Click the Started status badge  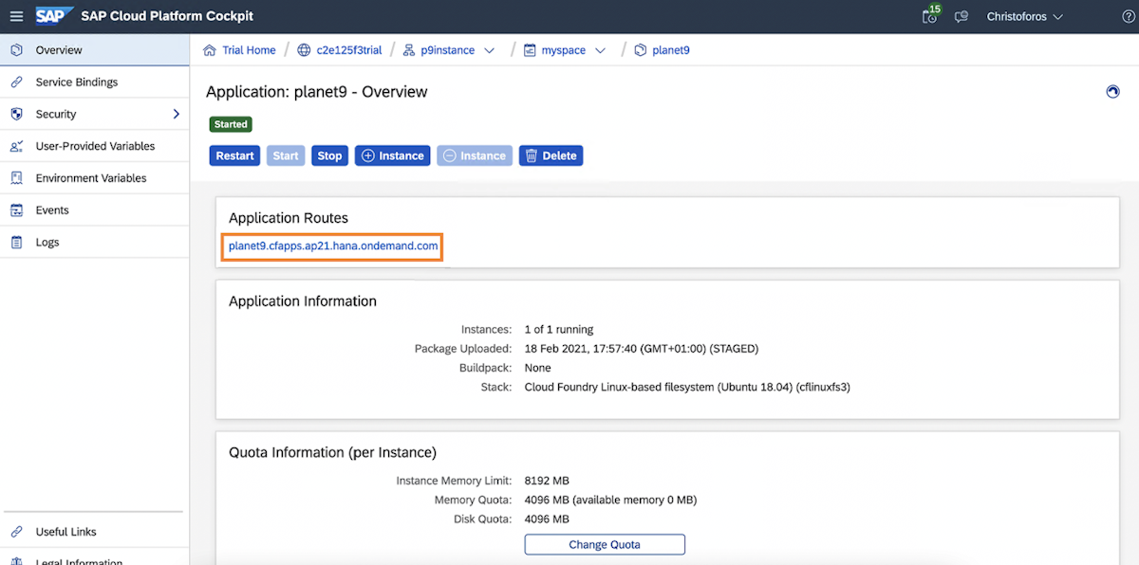click(231, 124)
